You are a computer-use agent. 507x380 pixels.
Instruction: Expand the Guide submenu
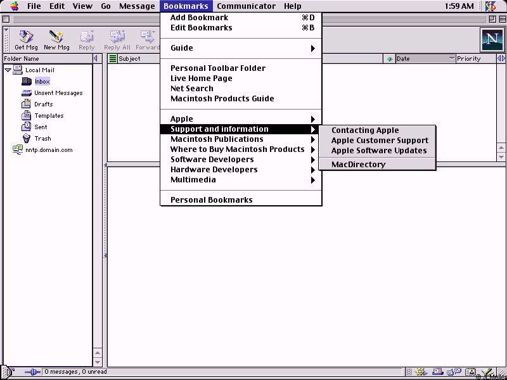(x=241, y=48)
